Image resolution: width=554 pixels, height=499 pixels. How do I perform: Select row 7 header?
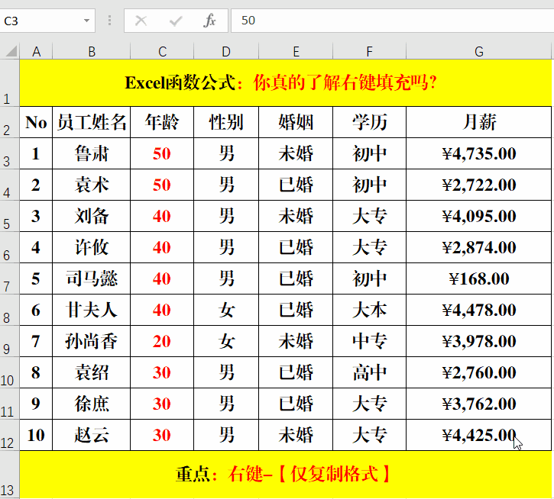(9, 278)
